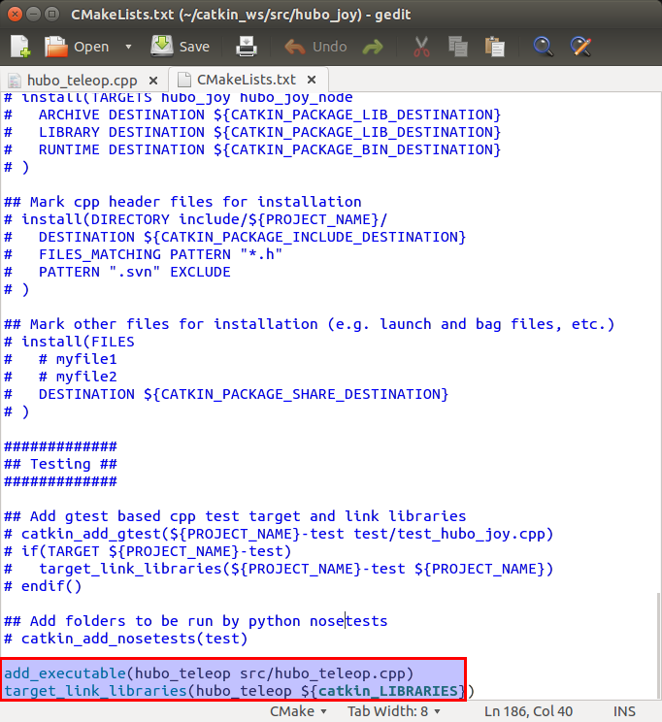Viewport: 662px width, 722px height.
Task: Redo with the green arrow icon
Action: pyautogui.click(x=373, y=47)
